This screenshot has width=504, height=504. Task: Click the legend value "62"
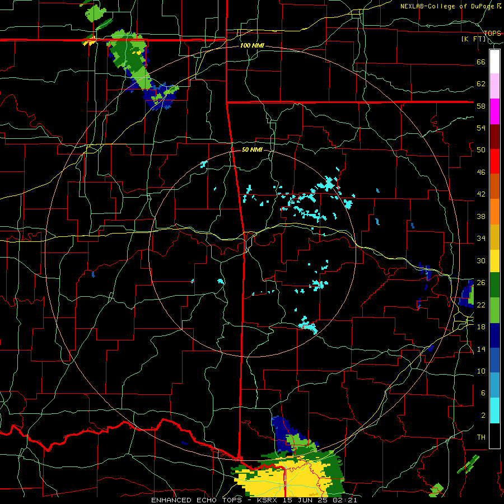click(x=481, y=84)
